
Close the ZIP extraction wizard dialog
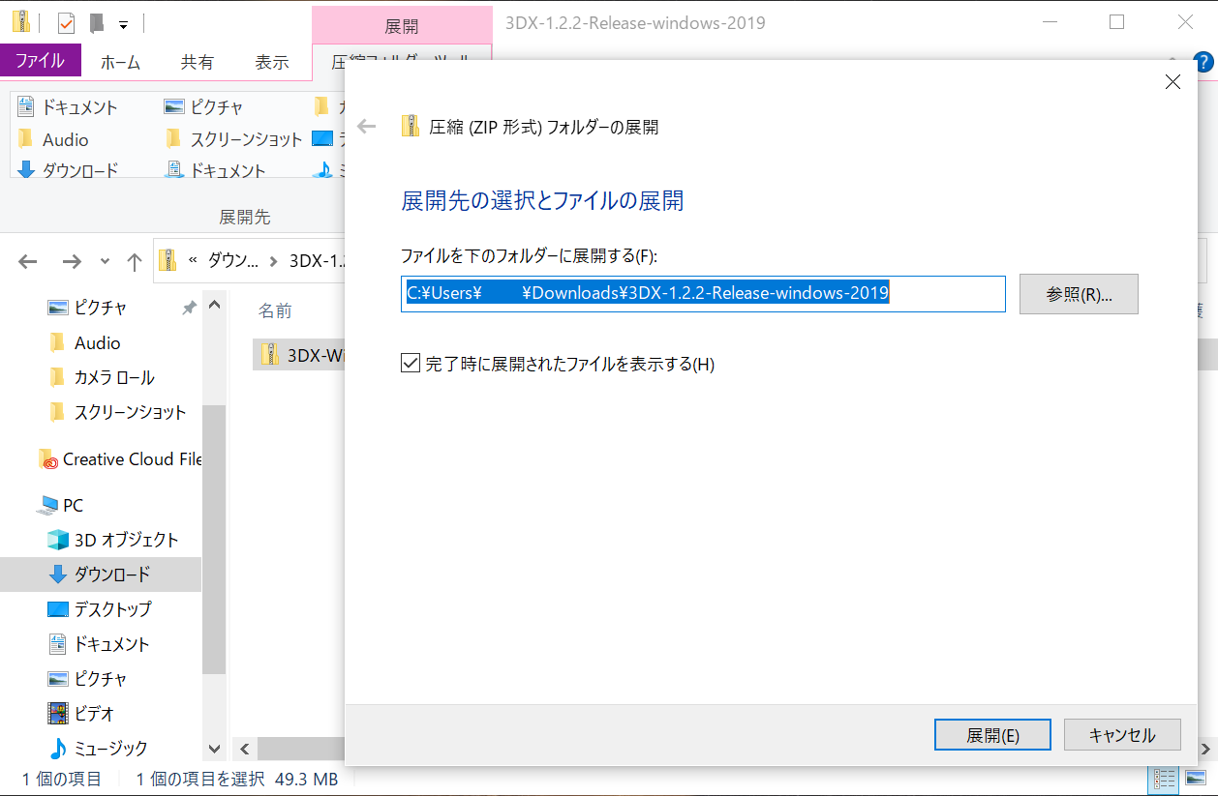click(x=1172, y=82)
